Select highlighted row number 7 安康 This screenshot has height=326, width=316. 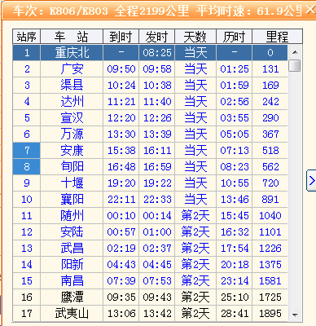[150, 151]
